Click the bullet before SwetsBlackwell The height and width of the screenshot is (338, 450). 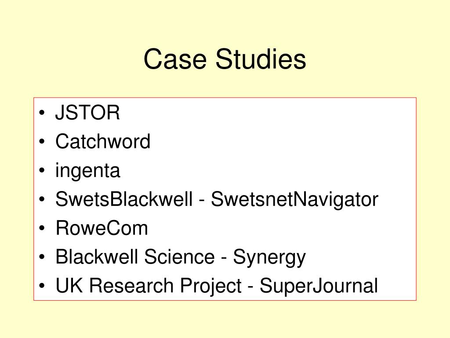click(42, 199)
